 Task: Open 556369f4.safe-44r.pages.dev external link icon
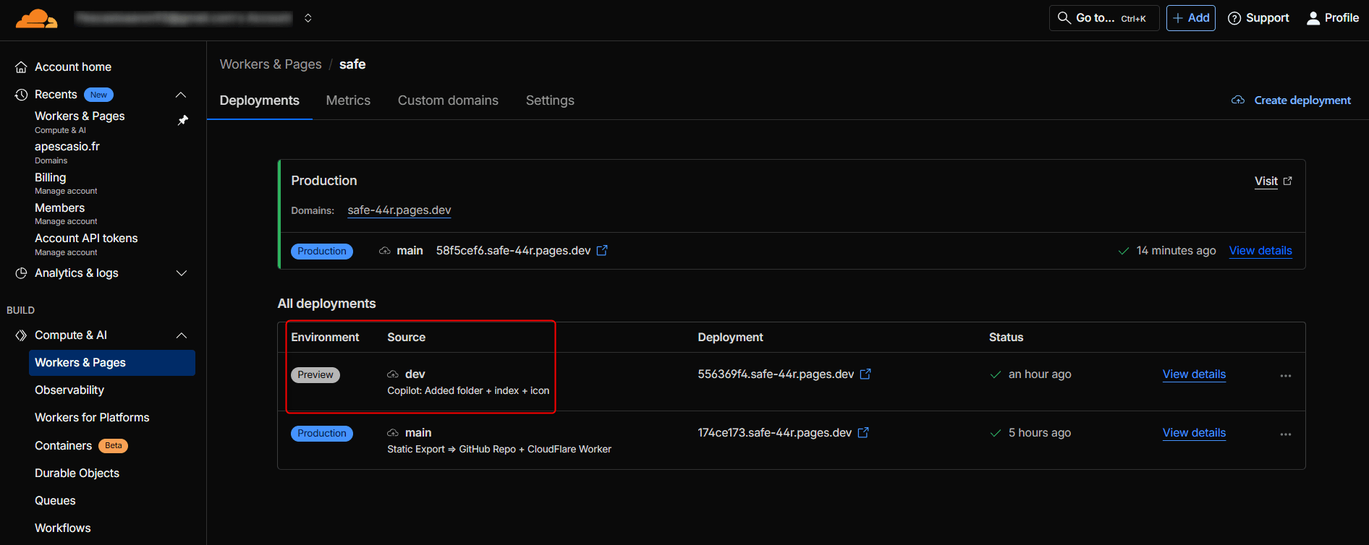(865, 374)
